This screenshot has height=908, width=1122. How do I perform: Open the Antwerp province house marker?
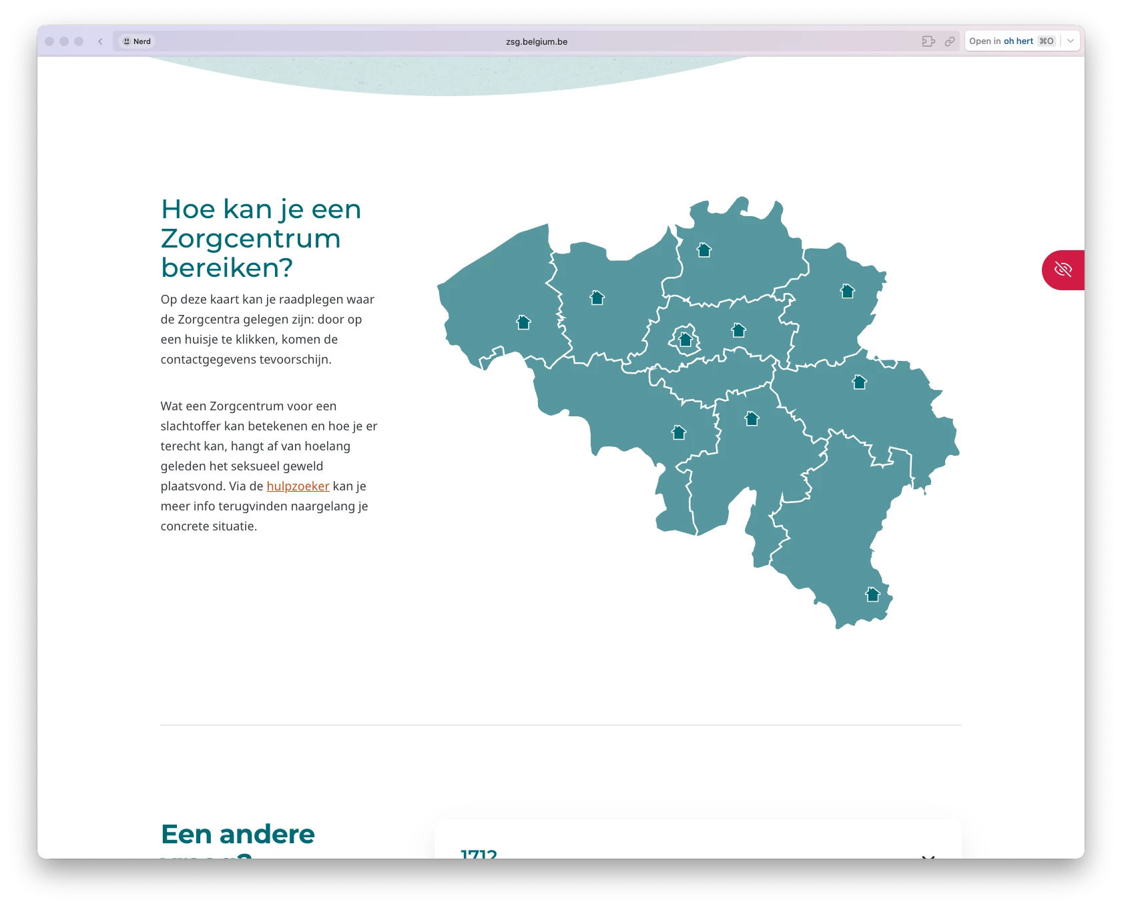pyautogui.click(x=704, y=250)
